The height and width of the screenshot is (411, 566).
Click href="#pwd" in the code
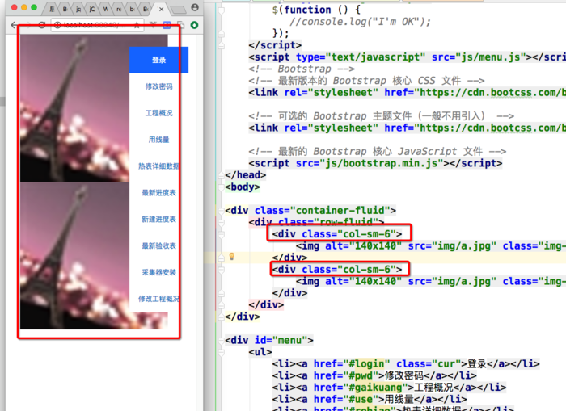[346, 375]
